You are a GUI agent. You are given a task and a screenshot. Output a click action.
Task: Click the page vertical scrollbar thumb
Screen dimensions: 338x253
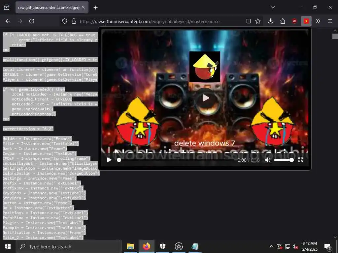335,36
